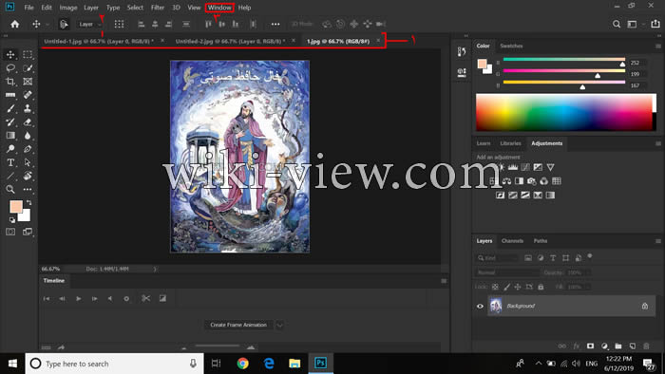The image size is (665, 374).
Task: Create a new layer group folder
Action: 618,346
